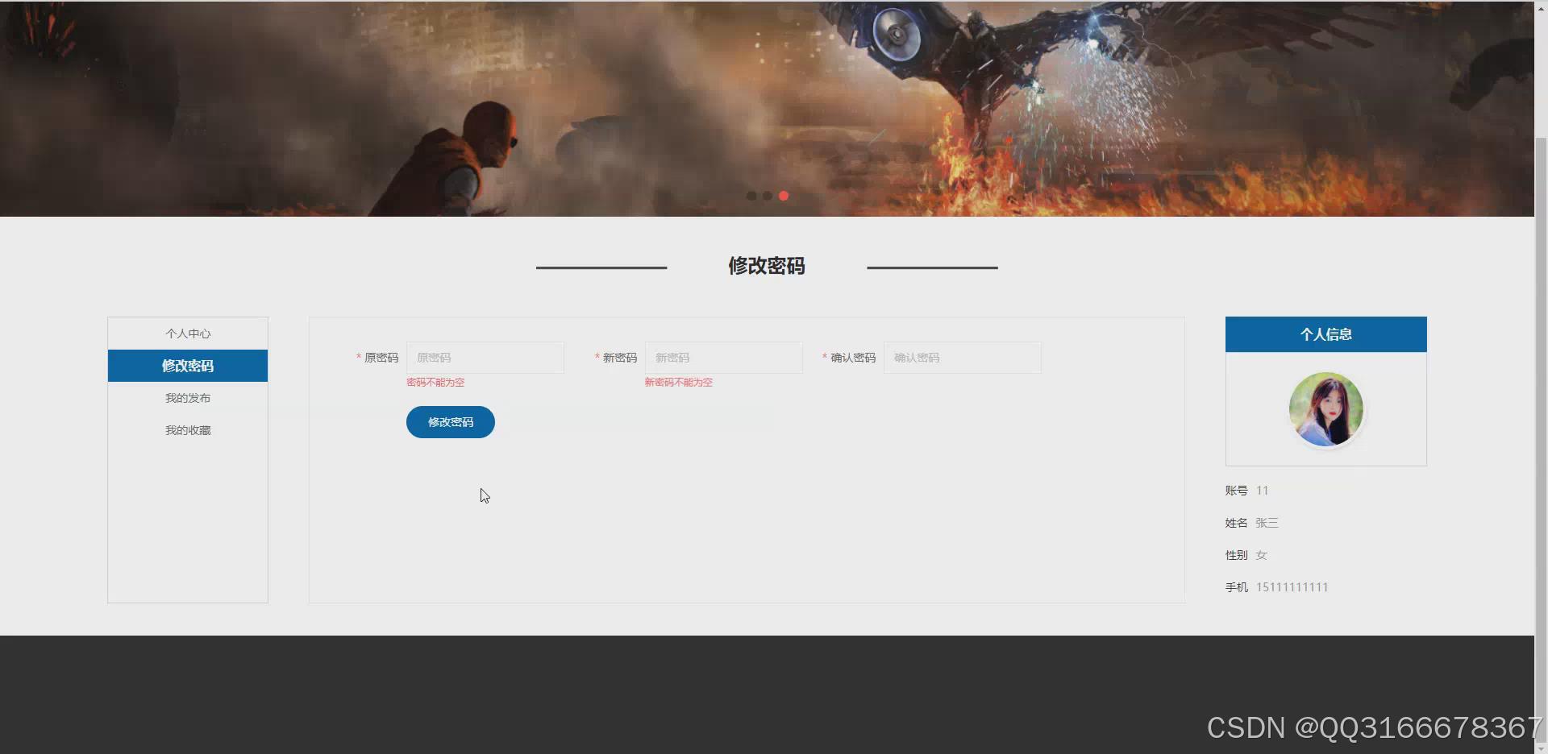Screen dimensions: 1548x754
Task: Select the first carousel indicator dot
Action: [x=751, y=196]
